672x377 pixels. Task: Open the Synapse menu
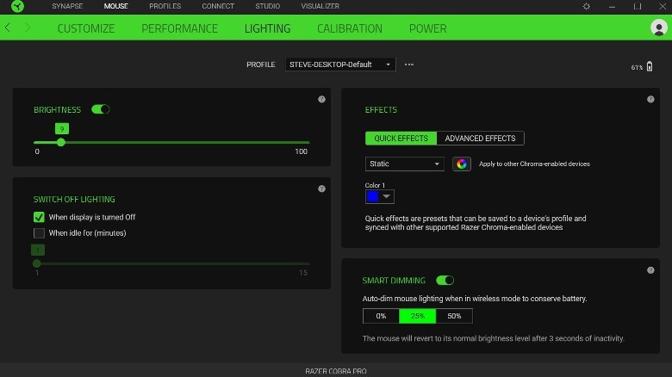(67, 6)
